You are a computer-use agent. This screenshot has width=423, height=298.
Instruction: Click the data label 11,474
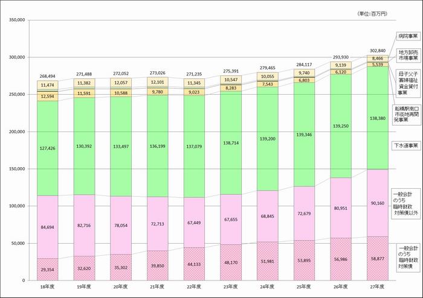coord(48,85)
